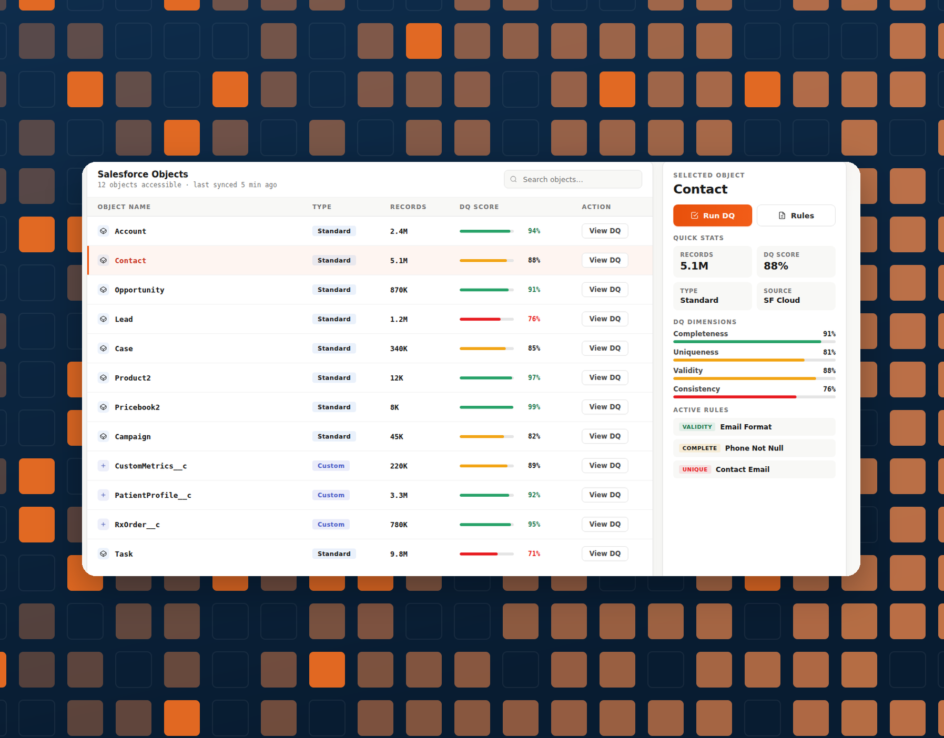Screen dimensions: 944x738
Task: Click the plus icon beside PatientProfile__c
Action: coord(104,495)
